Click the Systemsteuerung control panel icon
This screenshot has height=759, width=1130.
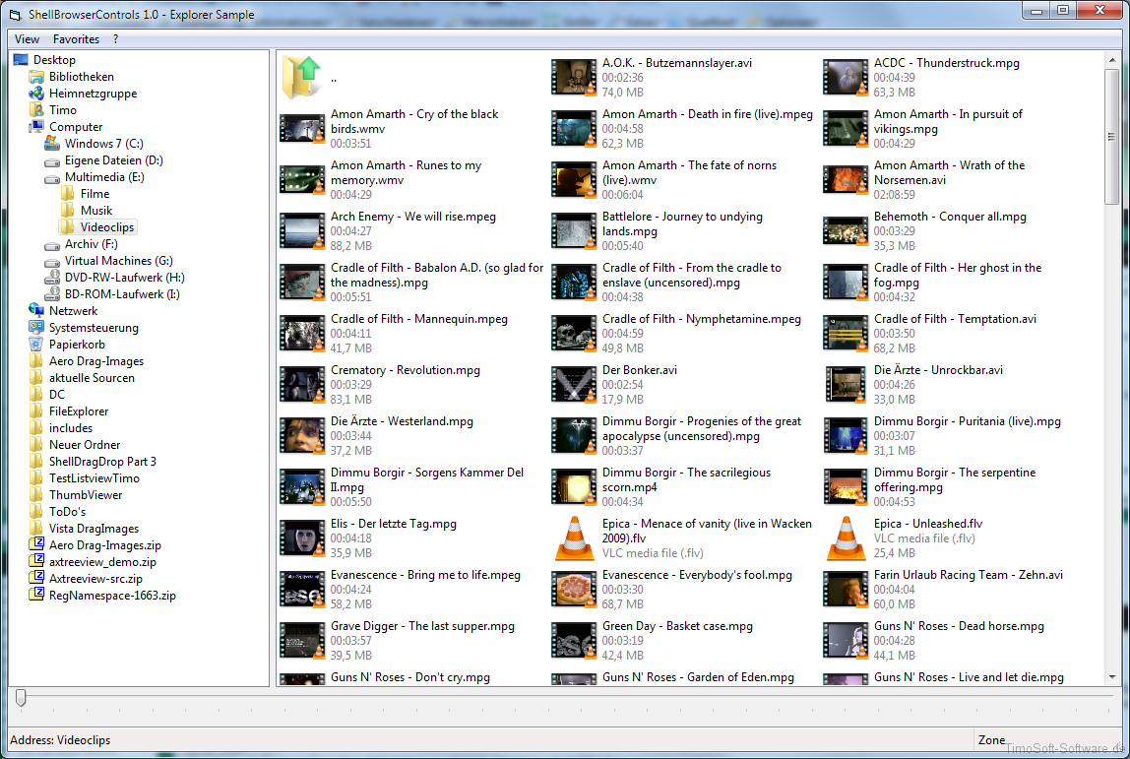click(36, 327)
